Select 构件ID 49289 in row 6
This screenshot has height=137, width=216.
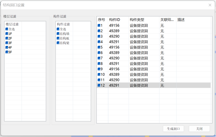[x=114, y=53]
